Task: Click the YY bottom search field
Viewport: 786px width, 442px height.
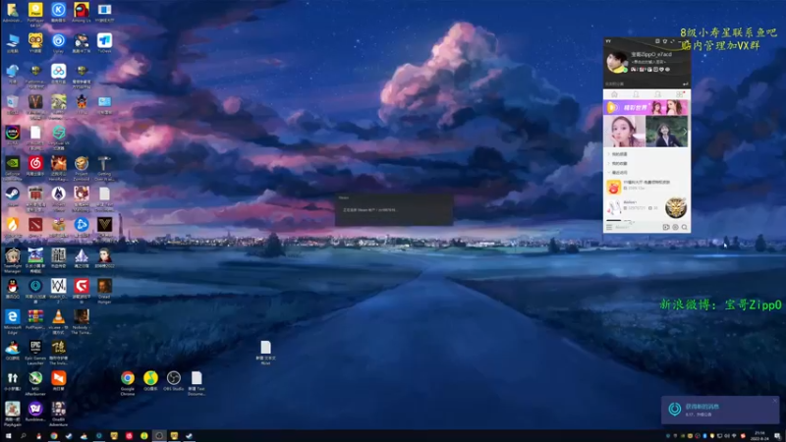Action: 637,227
